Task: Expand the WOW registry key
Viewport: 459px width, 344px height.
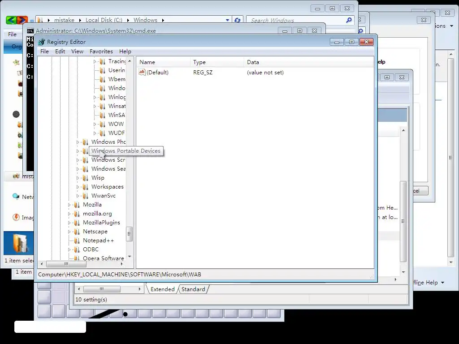Action: tap(95, 125)
